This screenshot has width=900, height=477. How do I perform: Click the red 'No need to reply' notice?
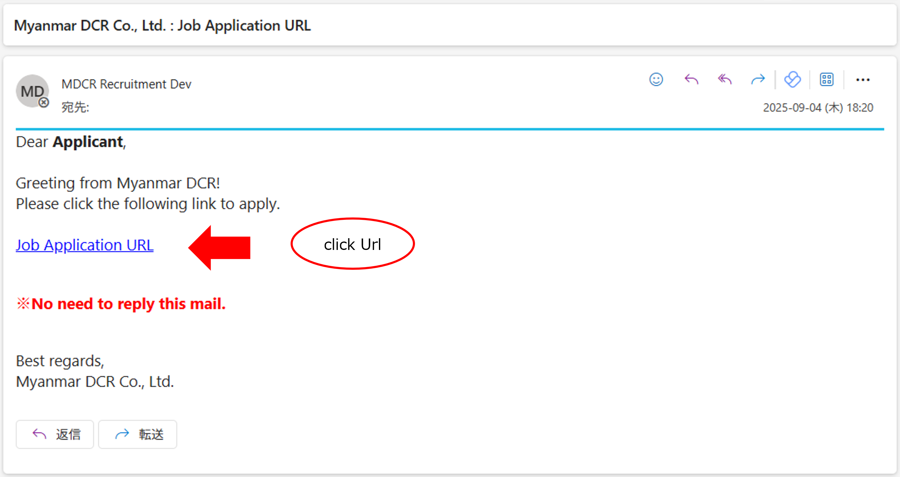[x=121, y=303]
